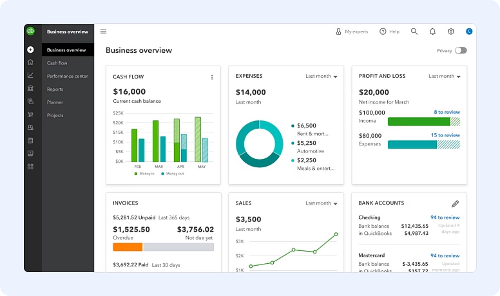Viewport: 500px width, 296px height.
Task: Open the settings gear icon
Action: (x=451, y=32)
